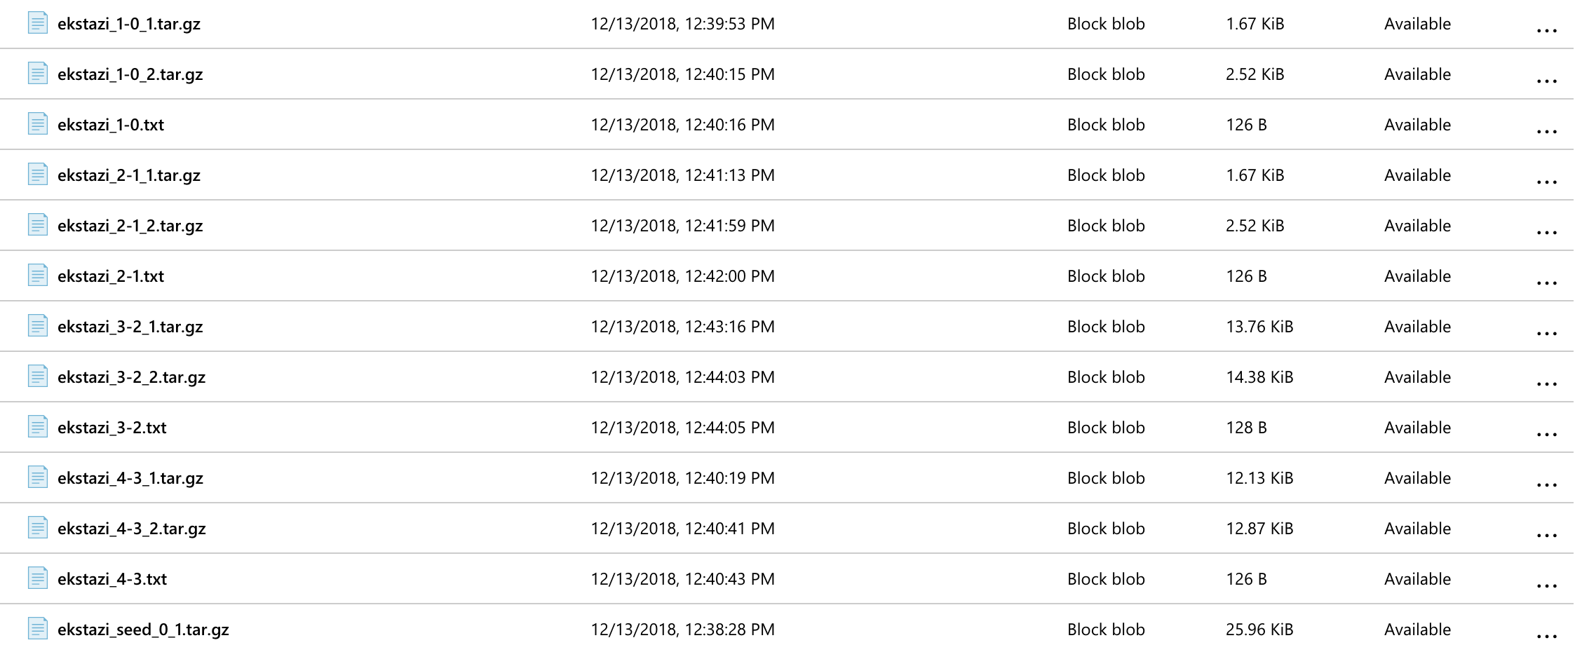Click file icon for ekstazi_3-2.txt
The width and height of the screenshot is (1582, 652).
[x=38, y=426]
